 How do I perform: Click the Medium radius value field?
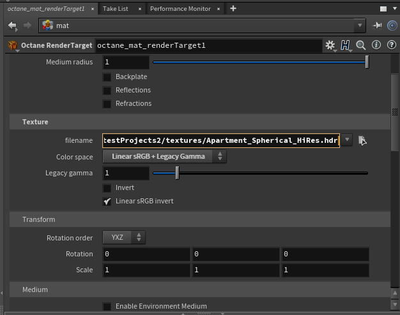(x=126, y=62)
